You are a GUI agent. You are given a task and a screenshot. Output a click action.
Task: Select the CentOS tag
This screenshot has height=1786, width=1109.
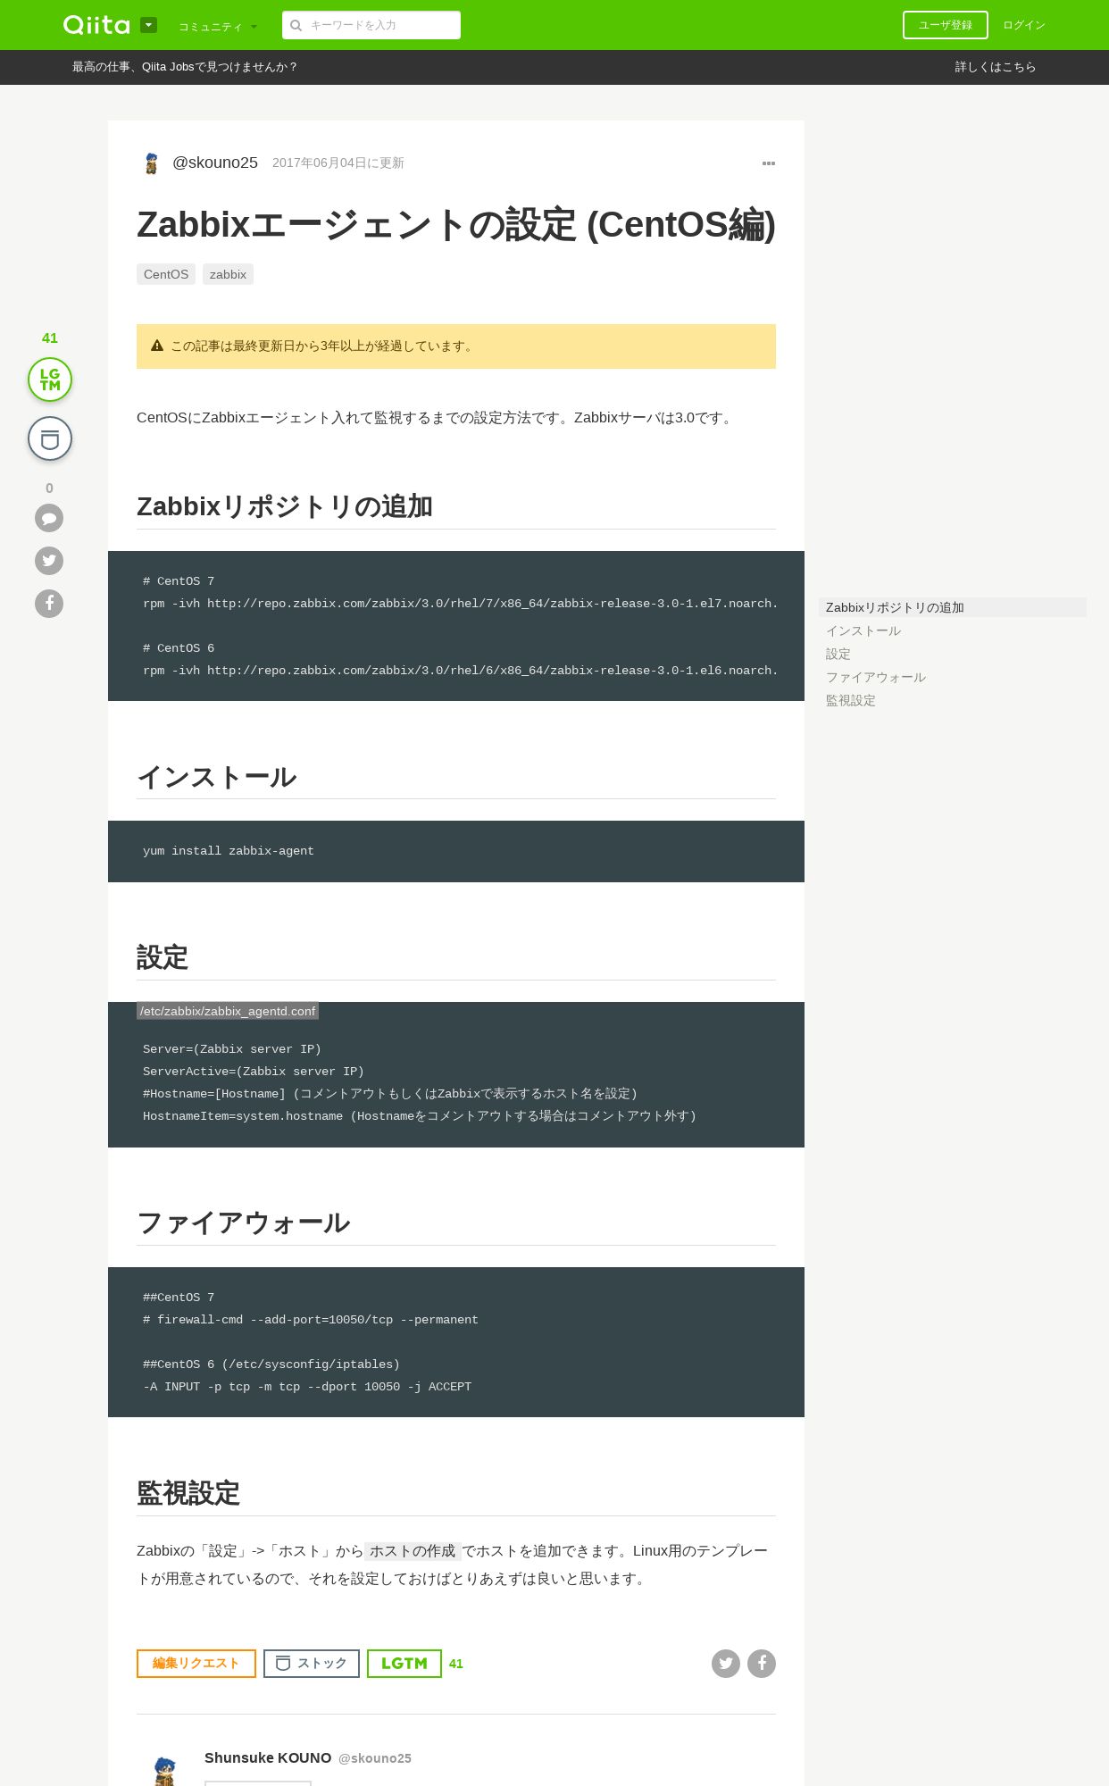click(166, 274)
